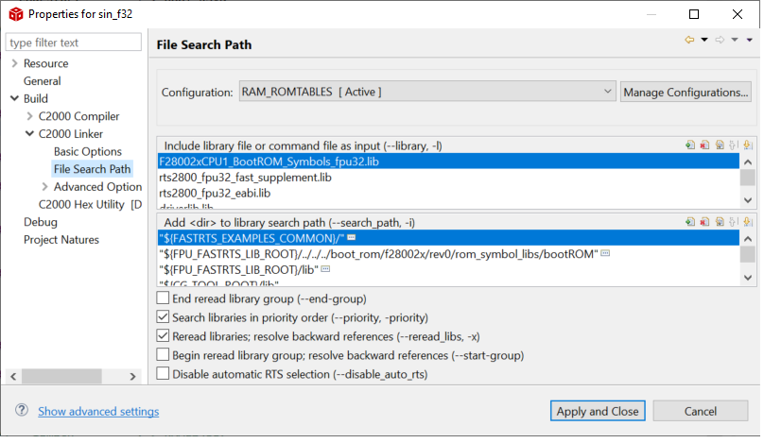Click Move Down icon for library file list

[747, 145]
